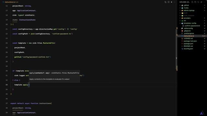The width and height of the screenshot is (207, 116).
Task: Expand the src folder
Action: [x=180, y=21]
